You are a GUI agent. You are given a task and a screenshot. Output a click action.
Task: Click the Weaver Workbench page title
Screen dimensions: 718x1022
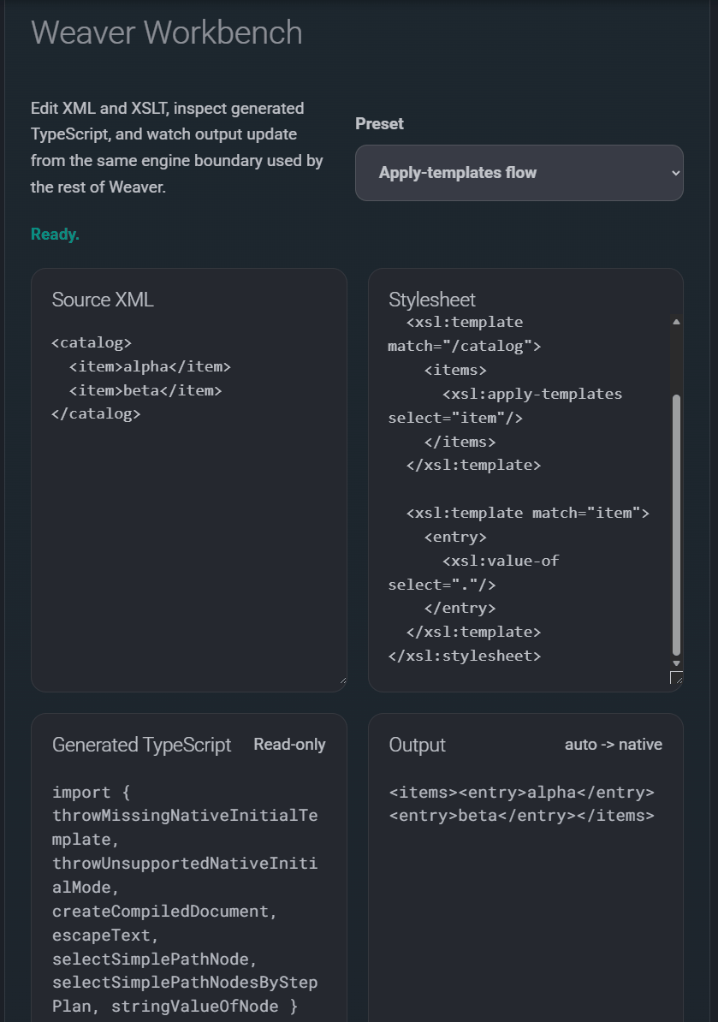coord(167,33)
